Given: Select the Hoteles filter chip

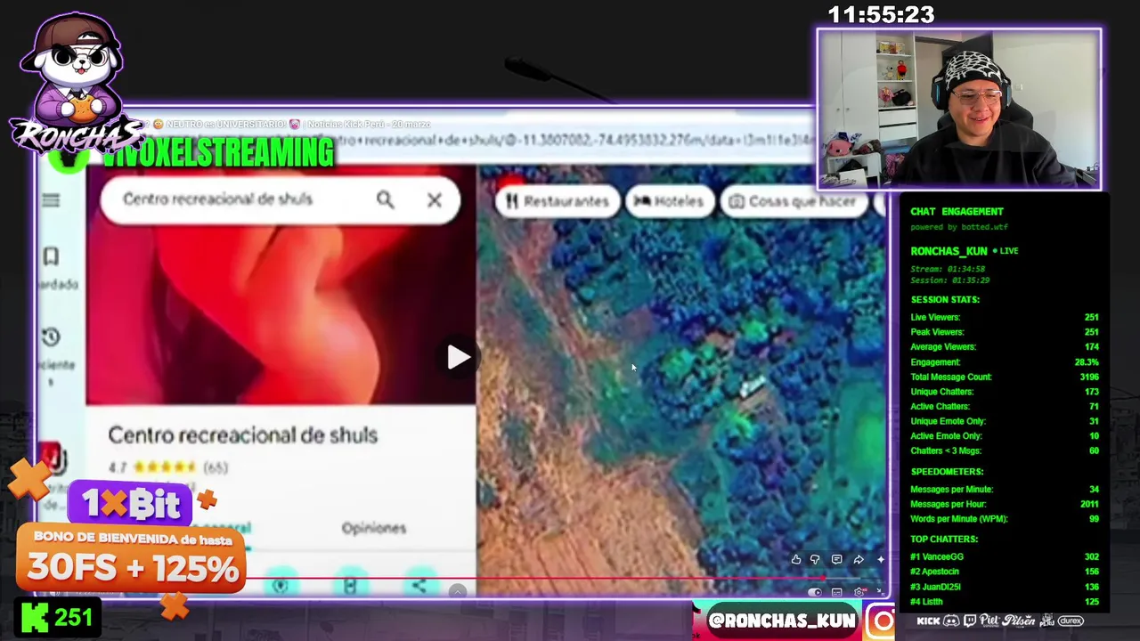Looking at the screenshot, I should [x=668, y=201].
